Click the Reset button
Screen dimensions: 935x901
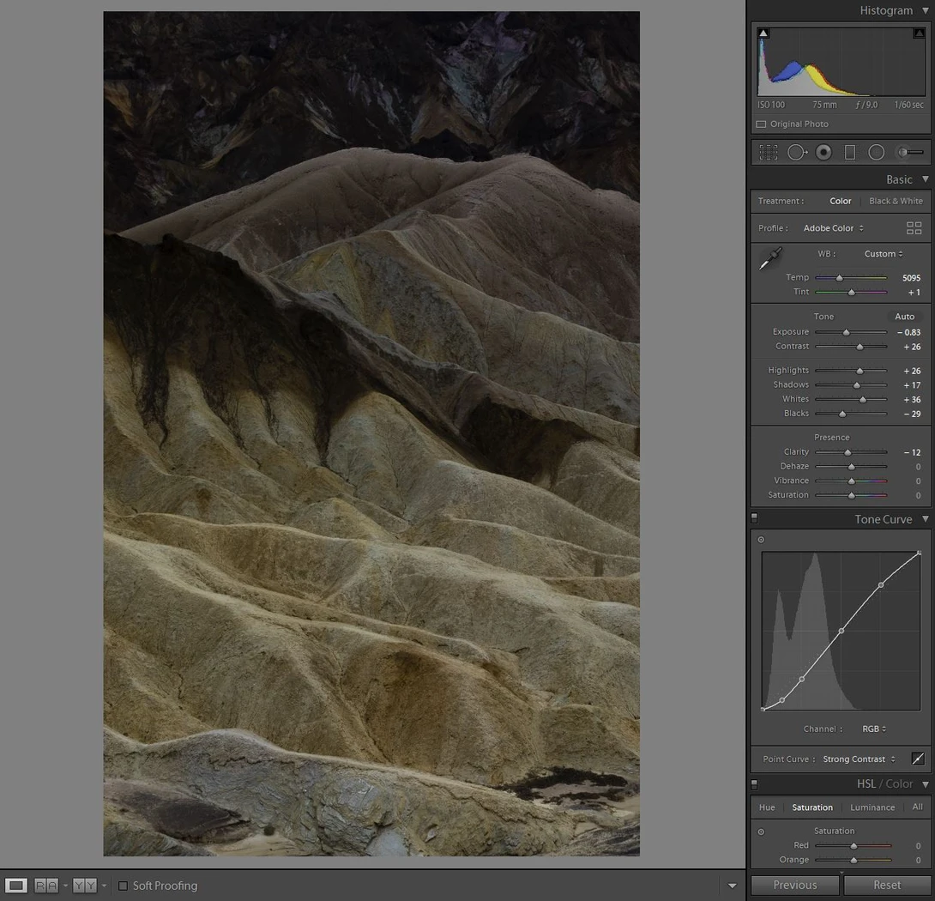coord(887,885)
